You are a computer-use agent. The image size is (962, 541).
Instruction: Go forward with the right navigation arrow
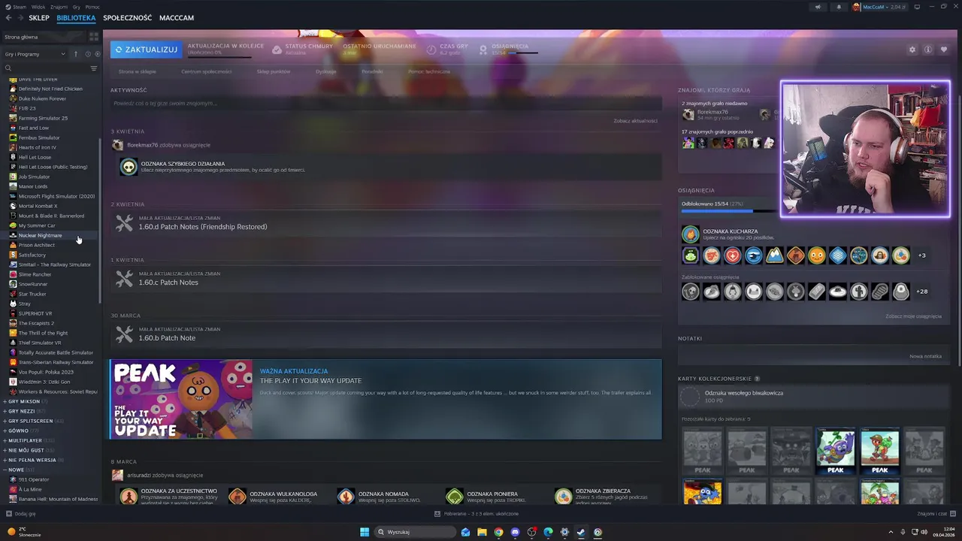[x=20, y=17]
